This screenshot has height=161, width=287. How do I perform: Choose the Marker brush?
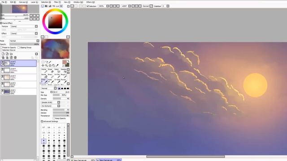point(44,71)
